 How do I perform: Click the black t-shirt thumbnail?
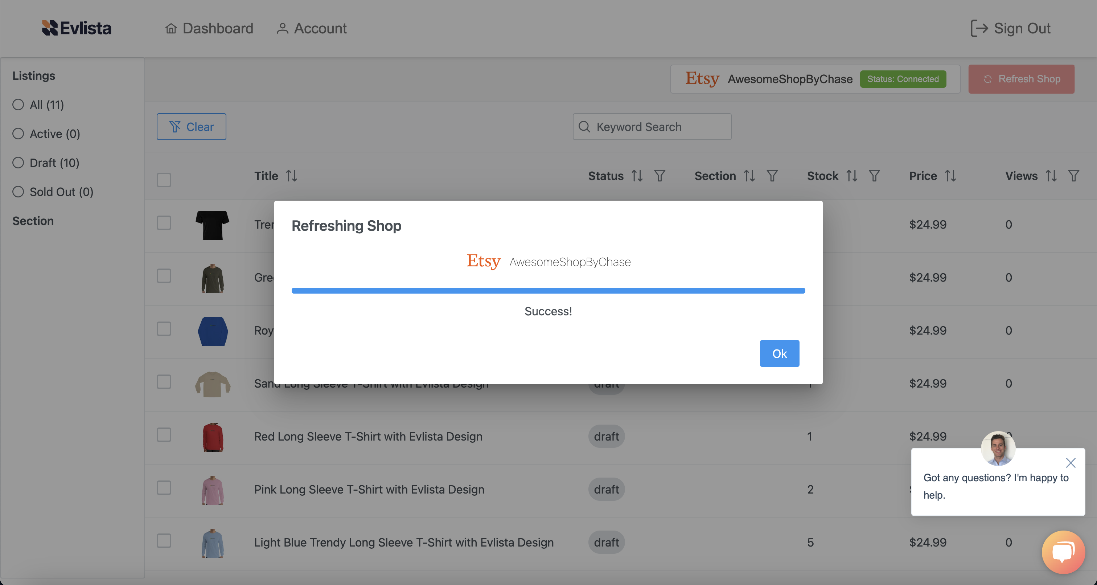[213, 225]
